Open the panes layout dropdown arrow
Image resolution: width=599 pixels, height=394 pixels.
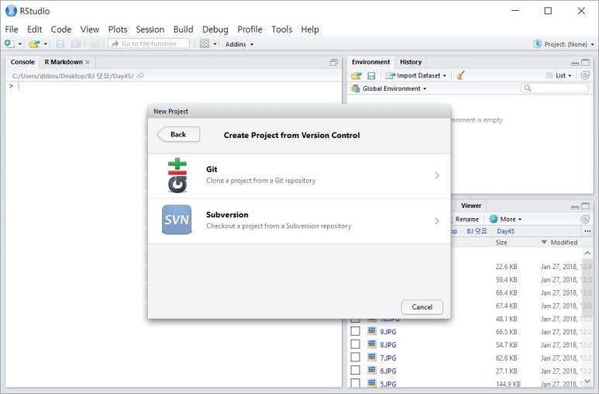coord(215,44)
